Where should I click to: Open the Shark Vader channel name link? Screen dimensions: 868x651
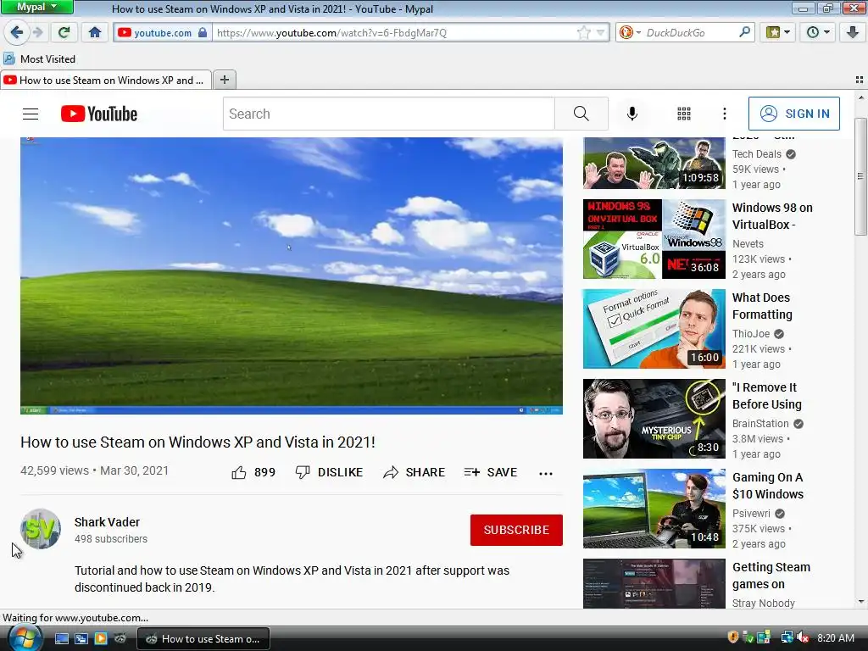point(107,522)
